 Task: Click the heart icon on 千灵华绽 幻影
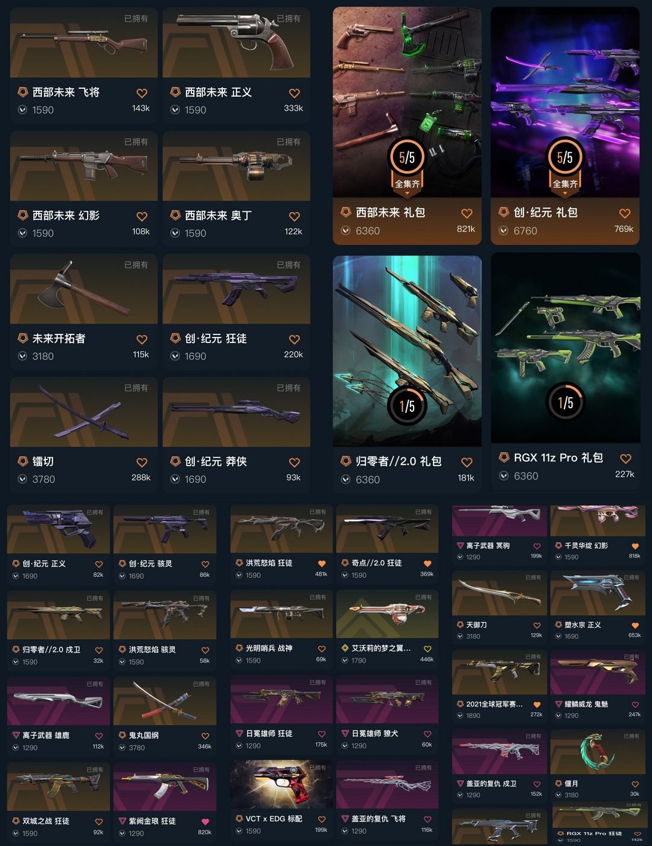point(635,546)
